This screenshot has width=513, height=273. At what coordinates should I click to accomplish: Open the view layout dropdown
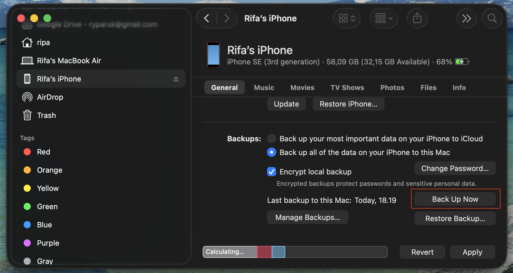346,18
